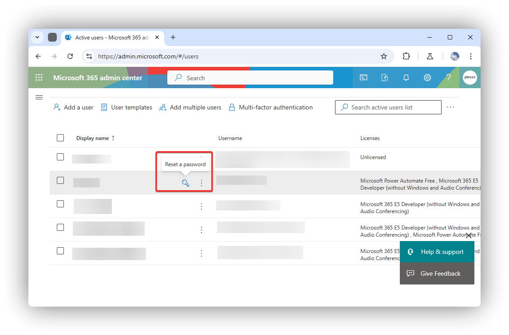This screenshot has width=509, height=335.
Task: Dismiss the Help & support panel with X
Action: 469,235
